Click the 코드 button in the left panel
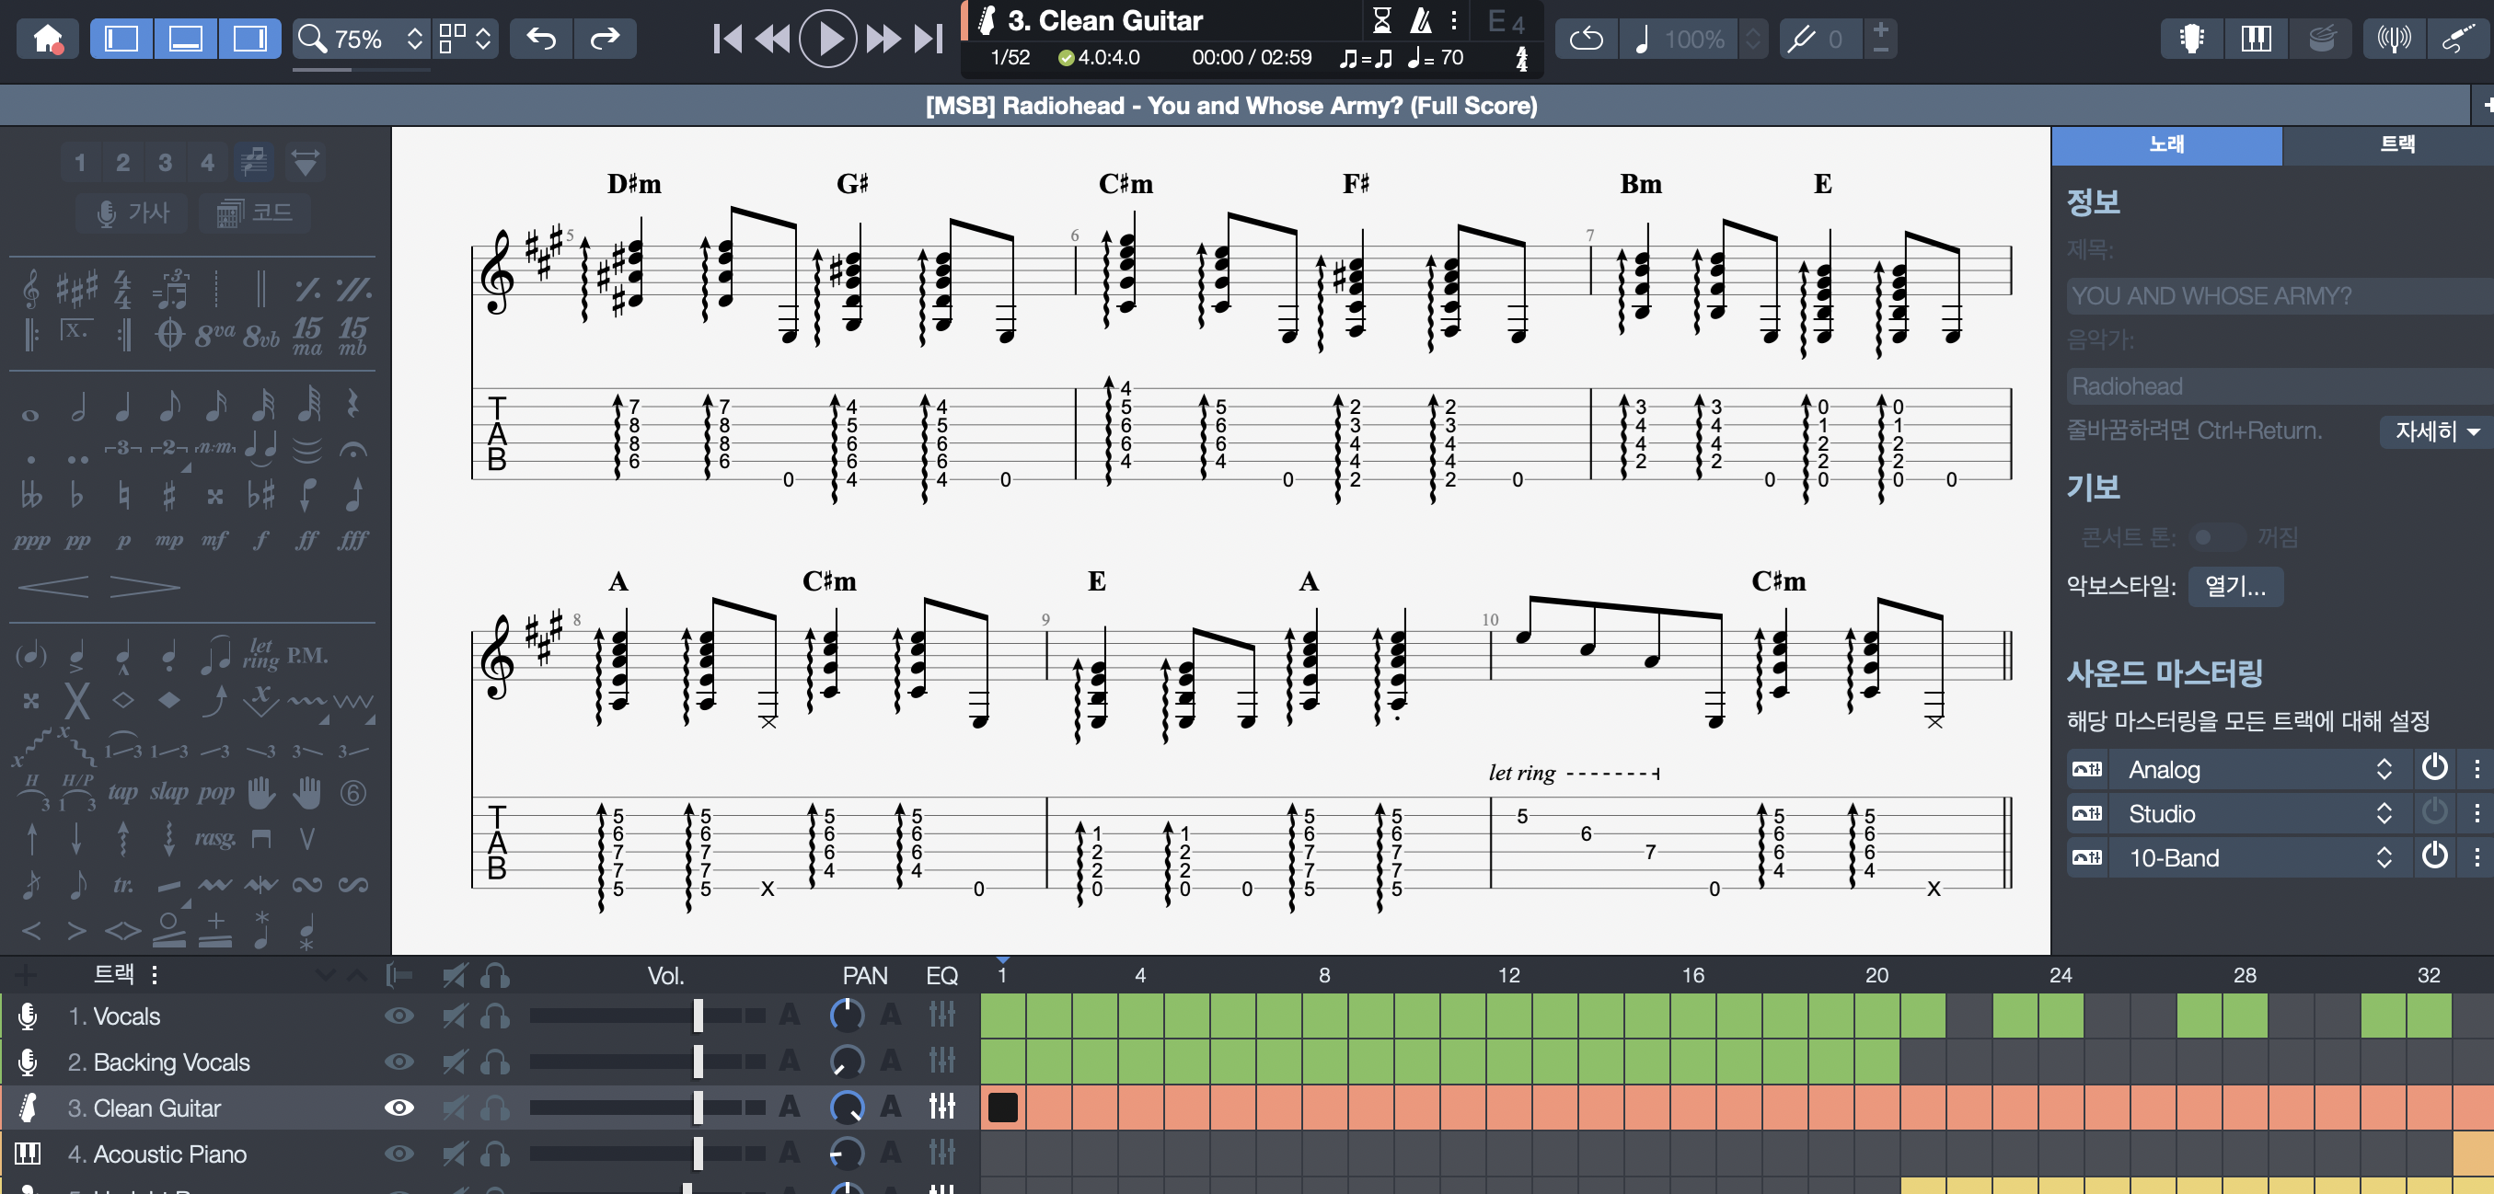2494x1194 pixels. [254, 212]
